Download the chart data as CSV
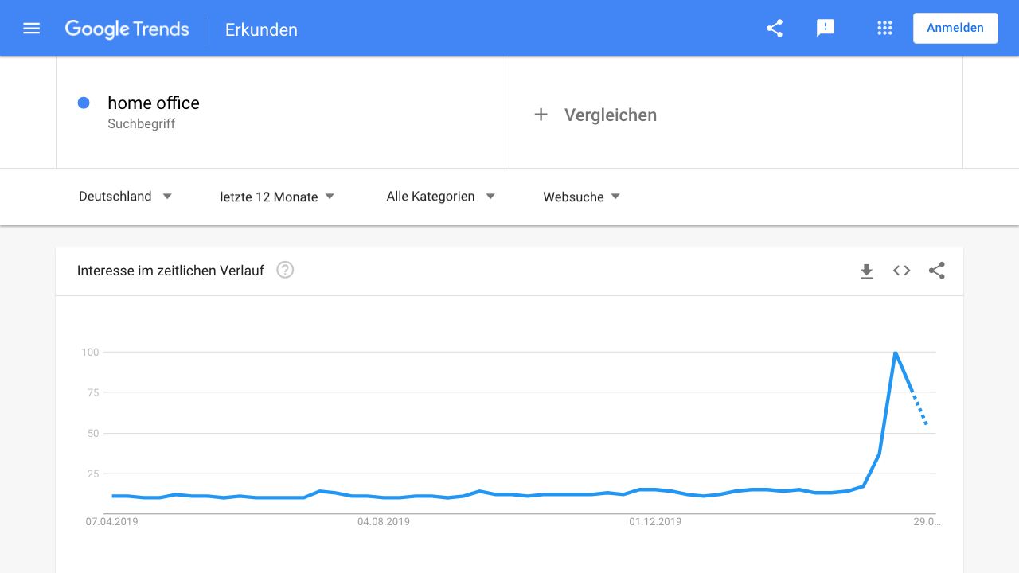 click(x=867, y=271)
